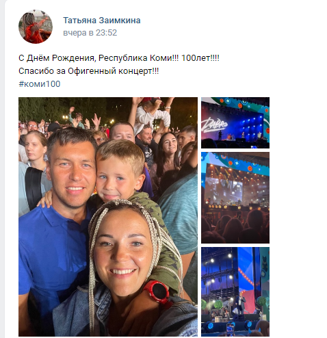Open the thumbnail showing the Dabro stage logo
This screenshot has height=338, width=327.
coord(235,122)
